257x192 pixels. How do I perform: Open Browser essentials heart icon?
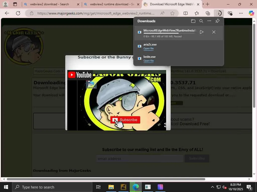(x=230, y=13)
